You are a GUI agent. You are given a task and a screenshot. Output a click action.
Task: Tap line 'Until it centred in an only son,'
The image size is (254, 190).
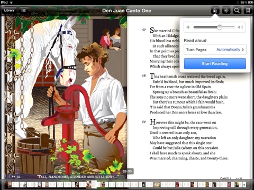tap(174, 132)
